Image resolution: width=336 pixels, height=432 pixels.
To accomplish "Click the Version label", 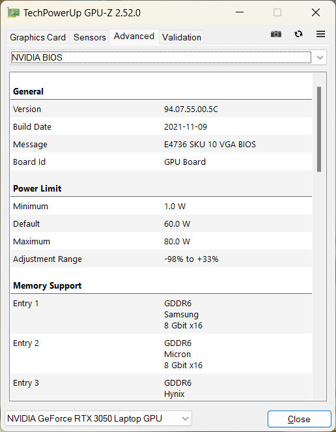I will (27, 109).
